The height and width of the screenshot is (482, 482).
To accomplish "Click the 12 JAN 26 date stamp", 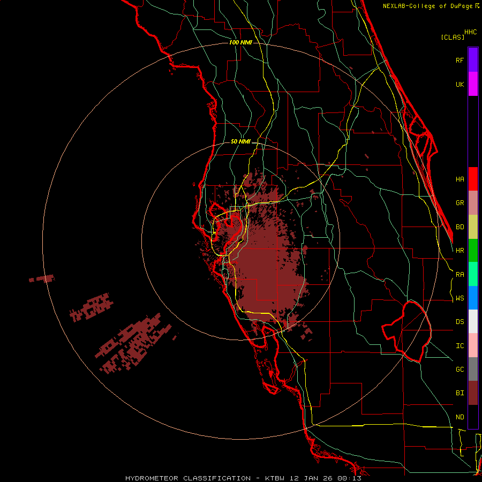I will pos(311,478).
